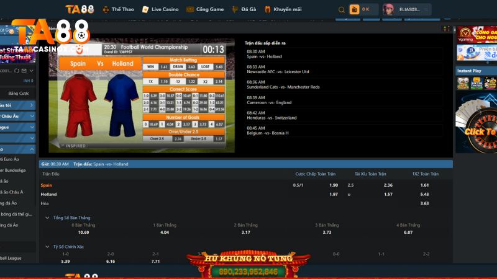Launch the Soccer Instant Play game thumbnail
497x279 pixels.
476,83
